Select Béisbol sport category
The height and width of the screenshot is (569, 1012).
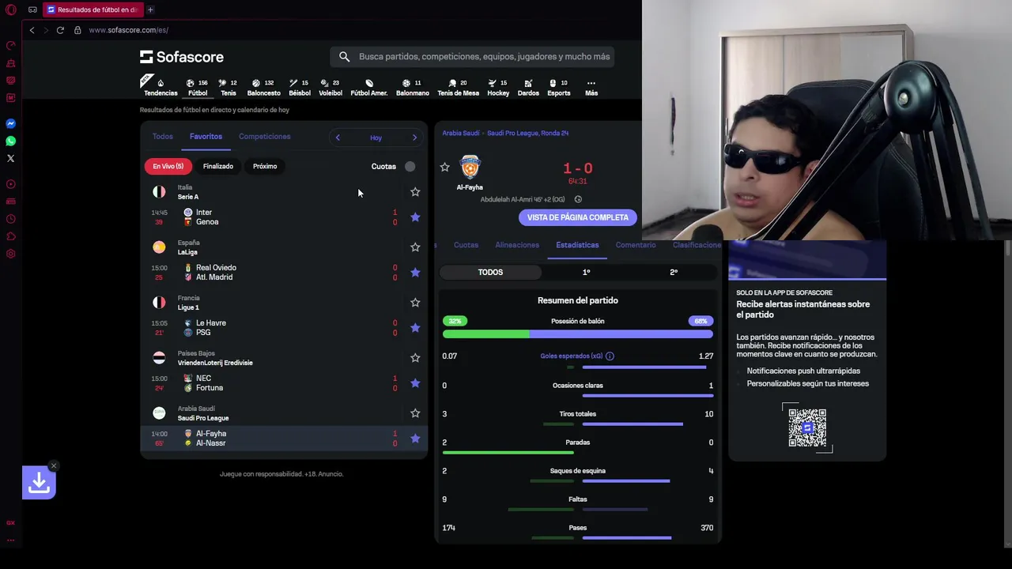[x=300, y=87]
